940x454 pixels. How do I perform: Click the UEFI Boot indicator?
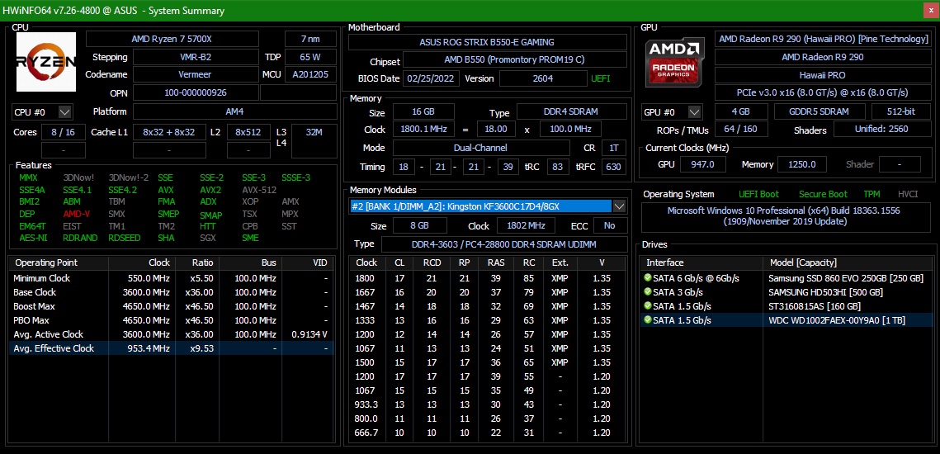point(758,194)
